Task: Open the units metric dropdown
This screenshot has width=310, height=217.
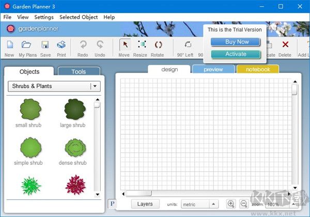Action: point(199,204)
